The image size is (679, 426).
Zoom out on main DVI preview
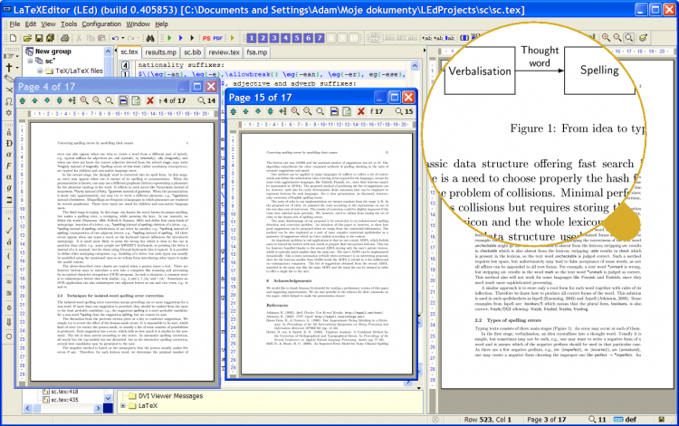coord(617,38)
